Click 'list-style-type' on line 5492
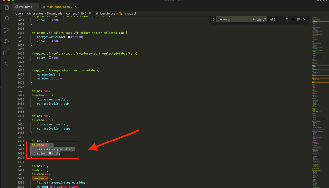Screen dimensions: 329x188 (x=49, y=149)
